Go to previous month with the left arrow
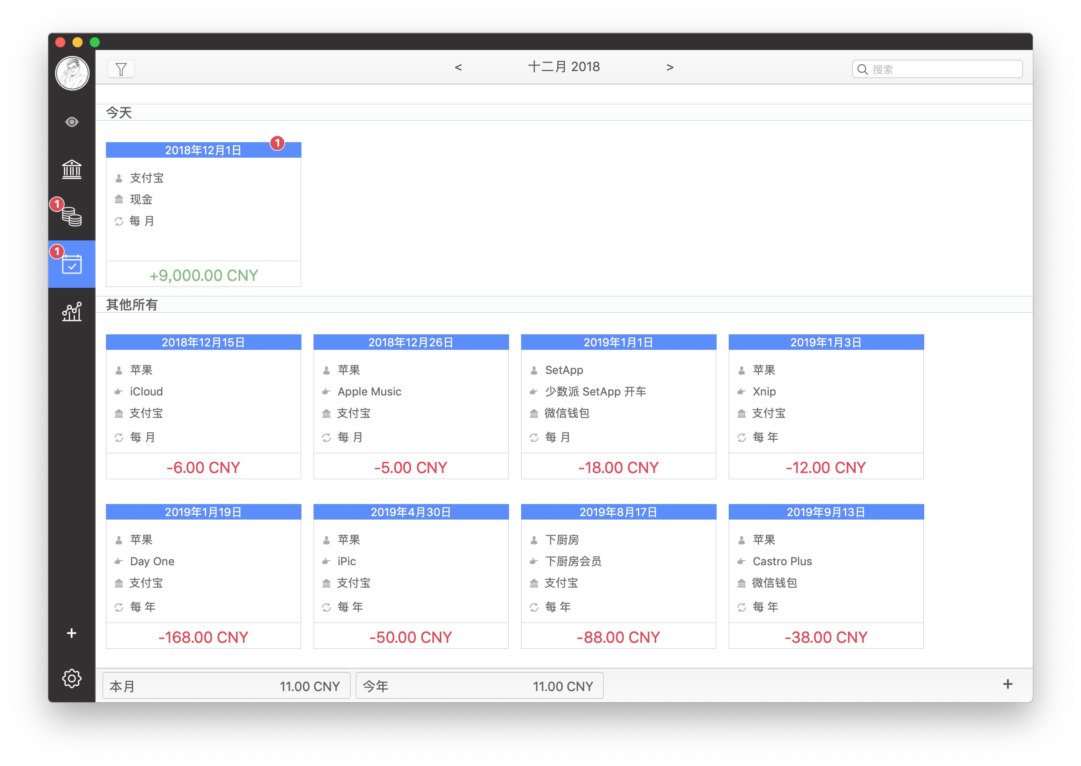Viewport: 1081px width, 766px height. pos(458,67)
